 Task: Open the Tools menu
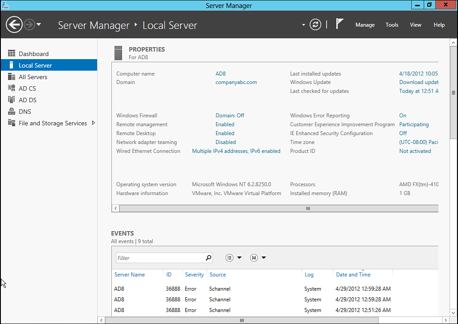pos(392,25)
